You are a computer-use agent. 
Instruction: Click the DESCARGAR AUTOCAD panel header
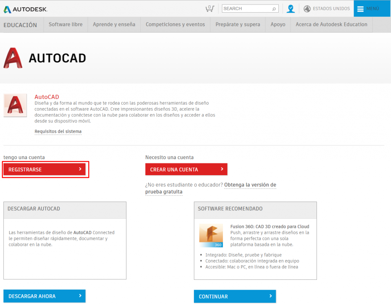pyautogui.click(x=65, y=210)
